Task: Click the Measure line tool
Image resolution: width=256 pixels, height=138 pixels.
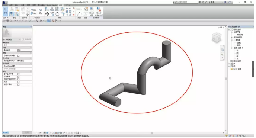Action: [79, 14]
